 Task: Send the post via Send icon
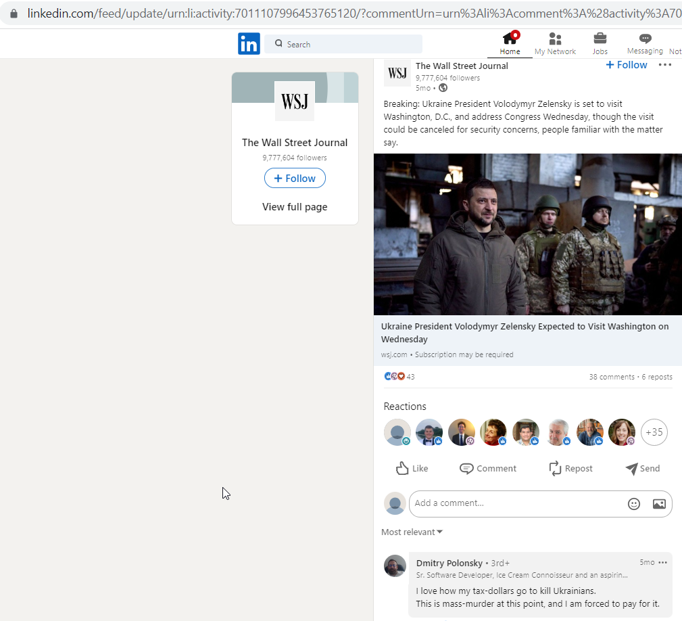642,468
